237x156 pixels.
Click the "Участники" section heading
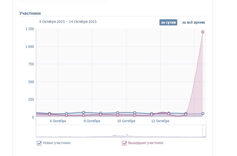tap(30, 13)
